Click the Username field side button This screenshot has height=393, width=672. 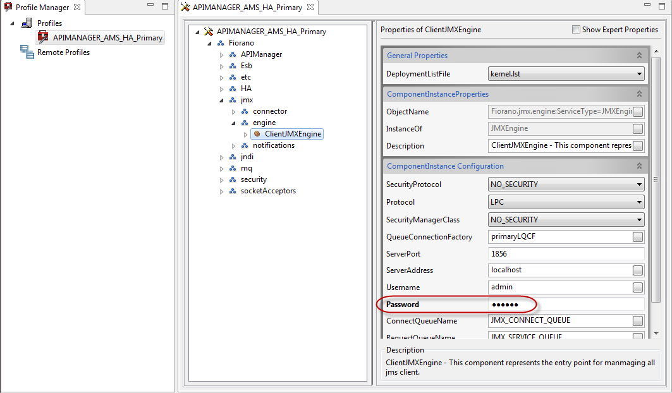click(638, 287)
